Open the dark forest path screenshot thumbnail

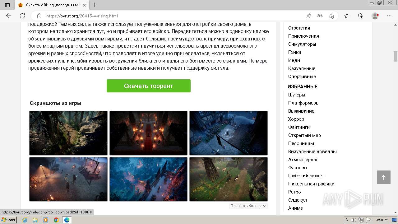pyautogui.click(x=68, y=133)
